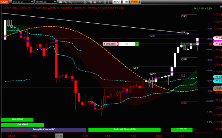Click the WPP pivot label
222x138 pixels.
pyautogui.click(x=152, y=74)
